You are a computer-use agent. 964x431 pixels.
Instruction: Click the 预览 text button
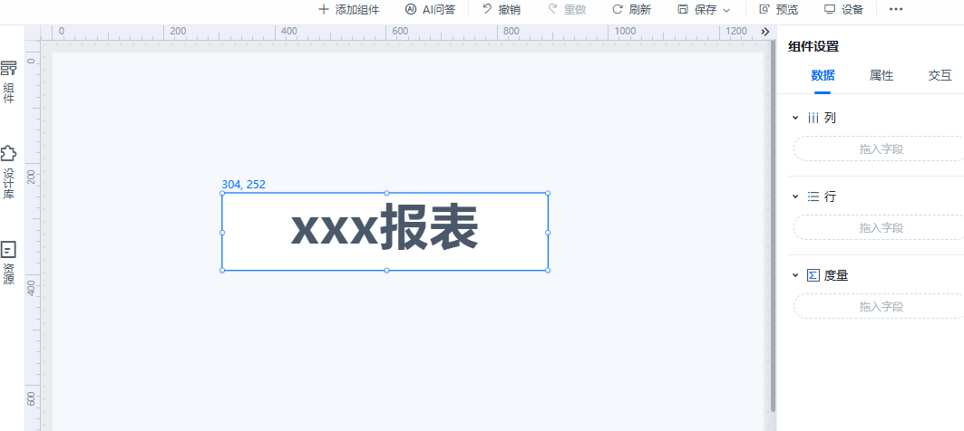pyautogui.click(x=787, y=10)
